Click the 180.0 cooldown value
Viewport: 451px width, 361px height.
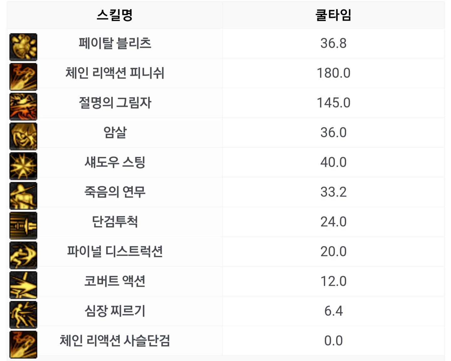click(333, 73)
